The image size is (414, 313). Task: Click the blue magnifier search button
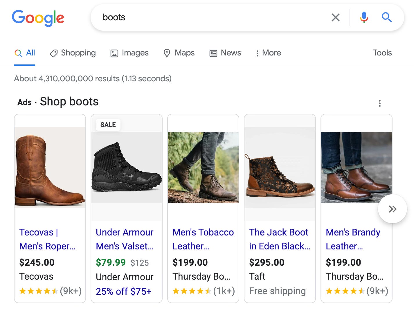386,17
